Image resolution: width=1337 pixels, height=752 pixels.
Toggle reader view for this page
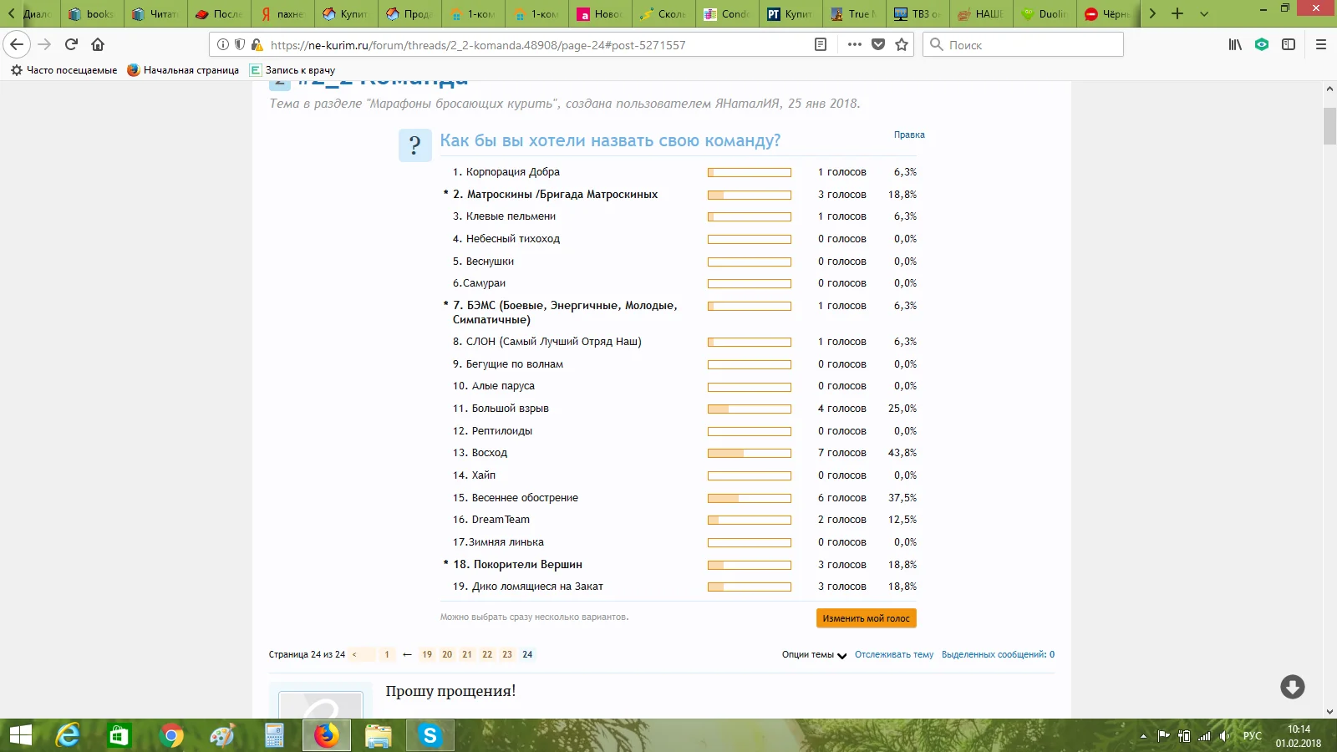click(x=821, y=44)
